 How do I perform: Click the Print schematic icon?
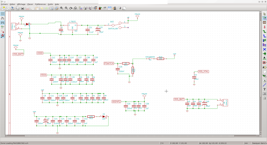pyautogui.click(x=22, y=8)
